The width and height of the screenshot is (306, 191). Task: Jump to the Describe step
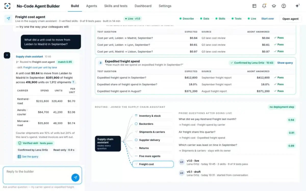pos(187,19)
